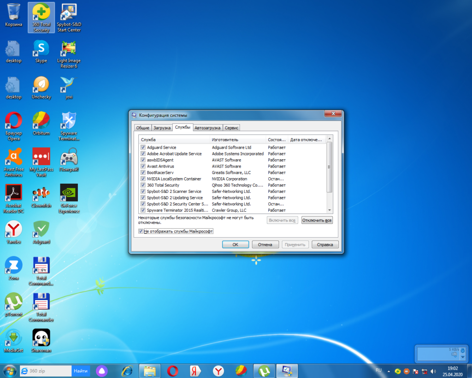Image resolution: width=472 pixels, height=378 pixels.
Task: Select the Spyware Terminator 2015 Realtime row
Action: 232,210
